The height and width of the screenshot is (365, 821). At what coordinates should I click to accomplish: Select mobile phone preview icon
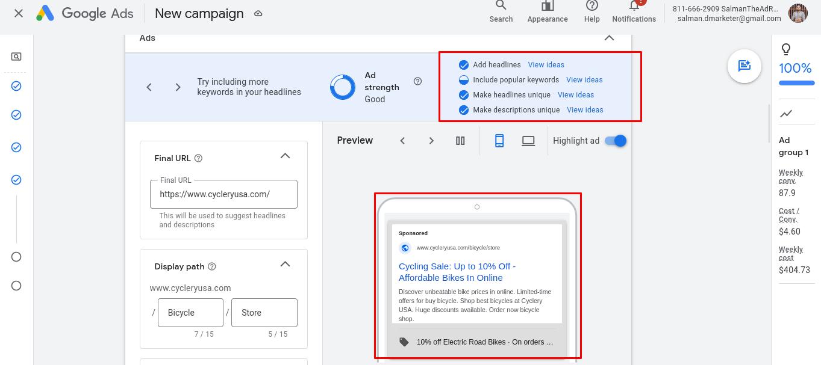point(499,141)
